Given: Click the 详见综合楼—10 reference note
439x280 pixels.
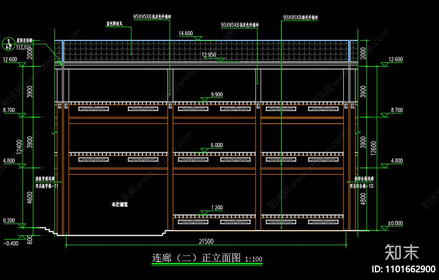Looking at the screenshot, I should 362,186.
